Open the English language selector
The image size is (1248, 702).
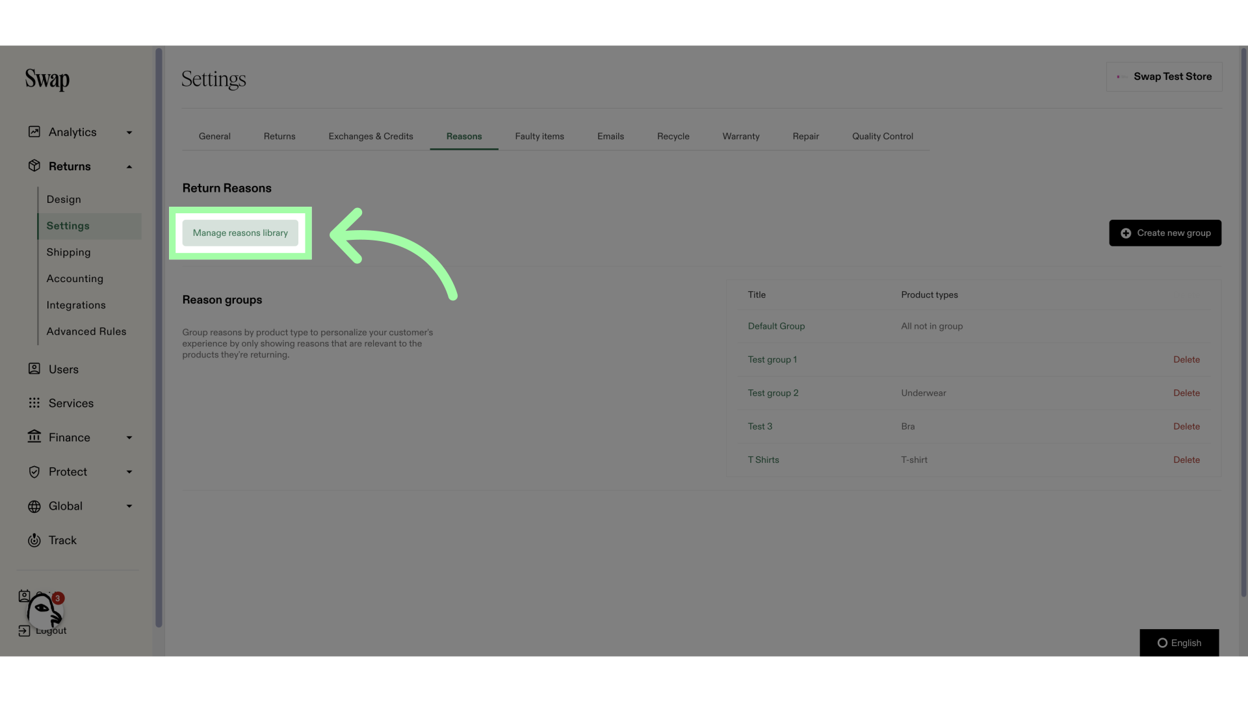coord(1179,643)
